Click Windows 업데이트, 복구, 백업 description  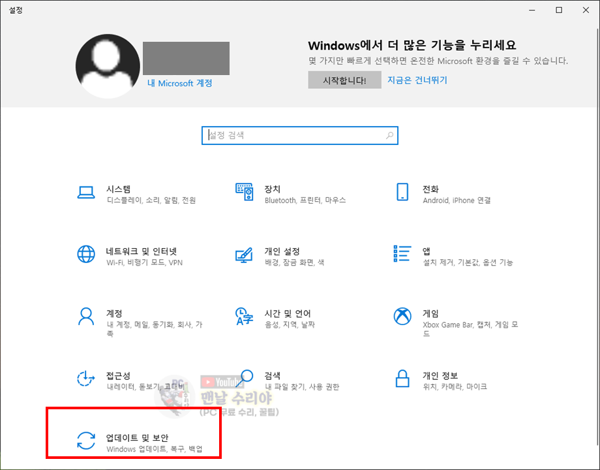[x=155, y=448]
